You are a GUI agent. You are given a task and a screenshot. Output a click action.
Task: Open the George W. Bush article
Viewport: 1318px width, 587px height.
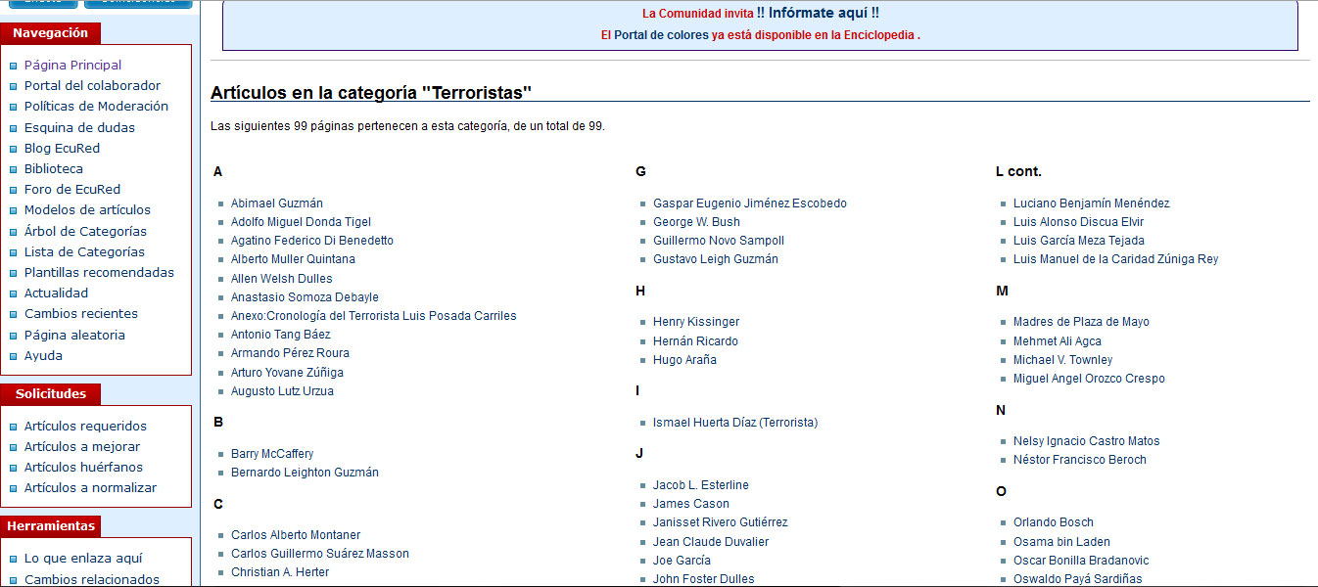click(x=696, y=222)
